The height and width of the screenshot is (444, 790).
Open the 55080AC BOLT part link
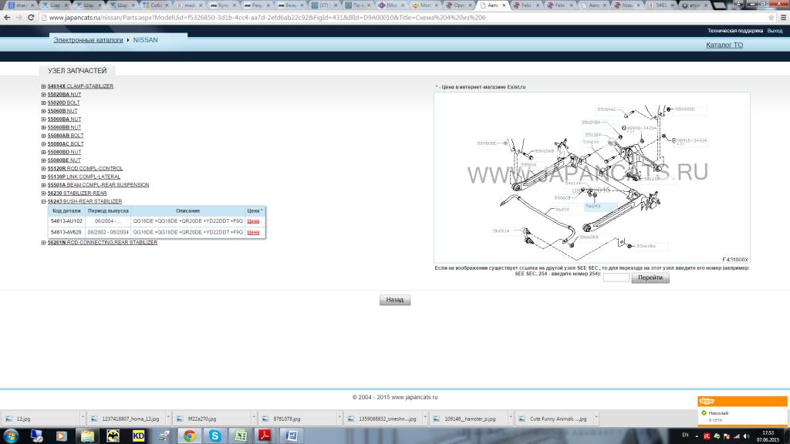coord(66,144)
